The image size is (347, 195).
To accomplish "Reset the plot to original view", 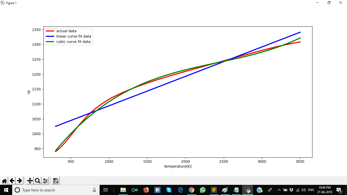I will [x=4, y=181].
